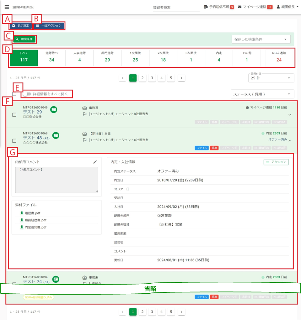Click the green profile card icon for テスト 29

tap(54, 109)
